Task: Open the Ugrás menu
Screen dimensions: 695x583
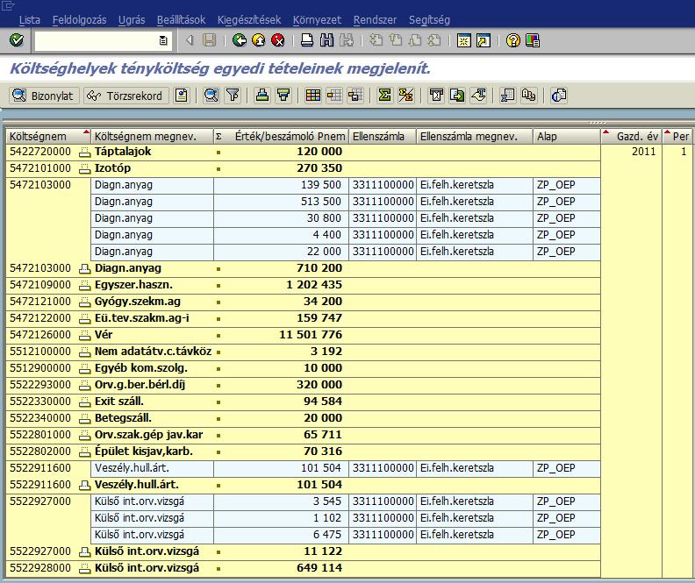Action: tap(132, 20)
